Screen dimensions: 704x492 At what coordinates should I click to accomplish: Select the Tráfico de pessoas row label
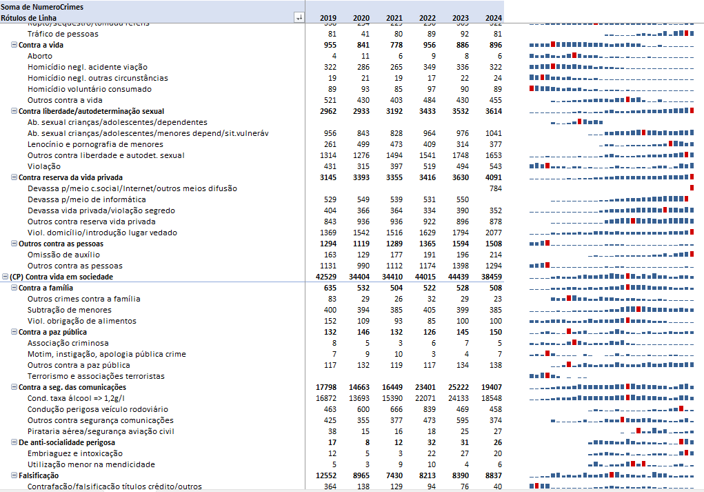click(63, 34)
